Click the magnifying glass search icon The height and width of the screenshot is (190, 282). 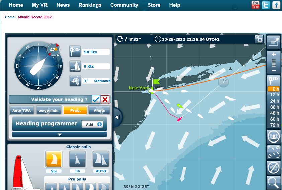click(273, 183)
